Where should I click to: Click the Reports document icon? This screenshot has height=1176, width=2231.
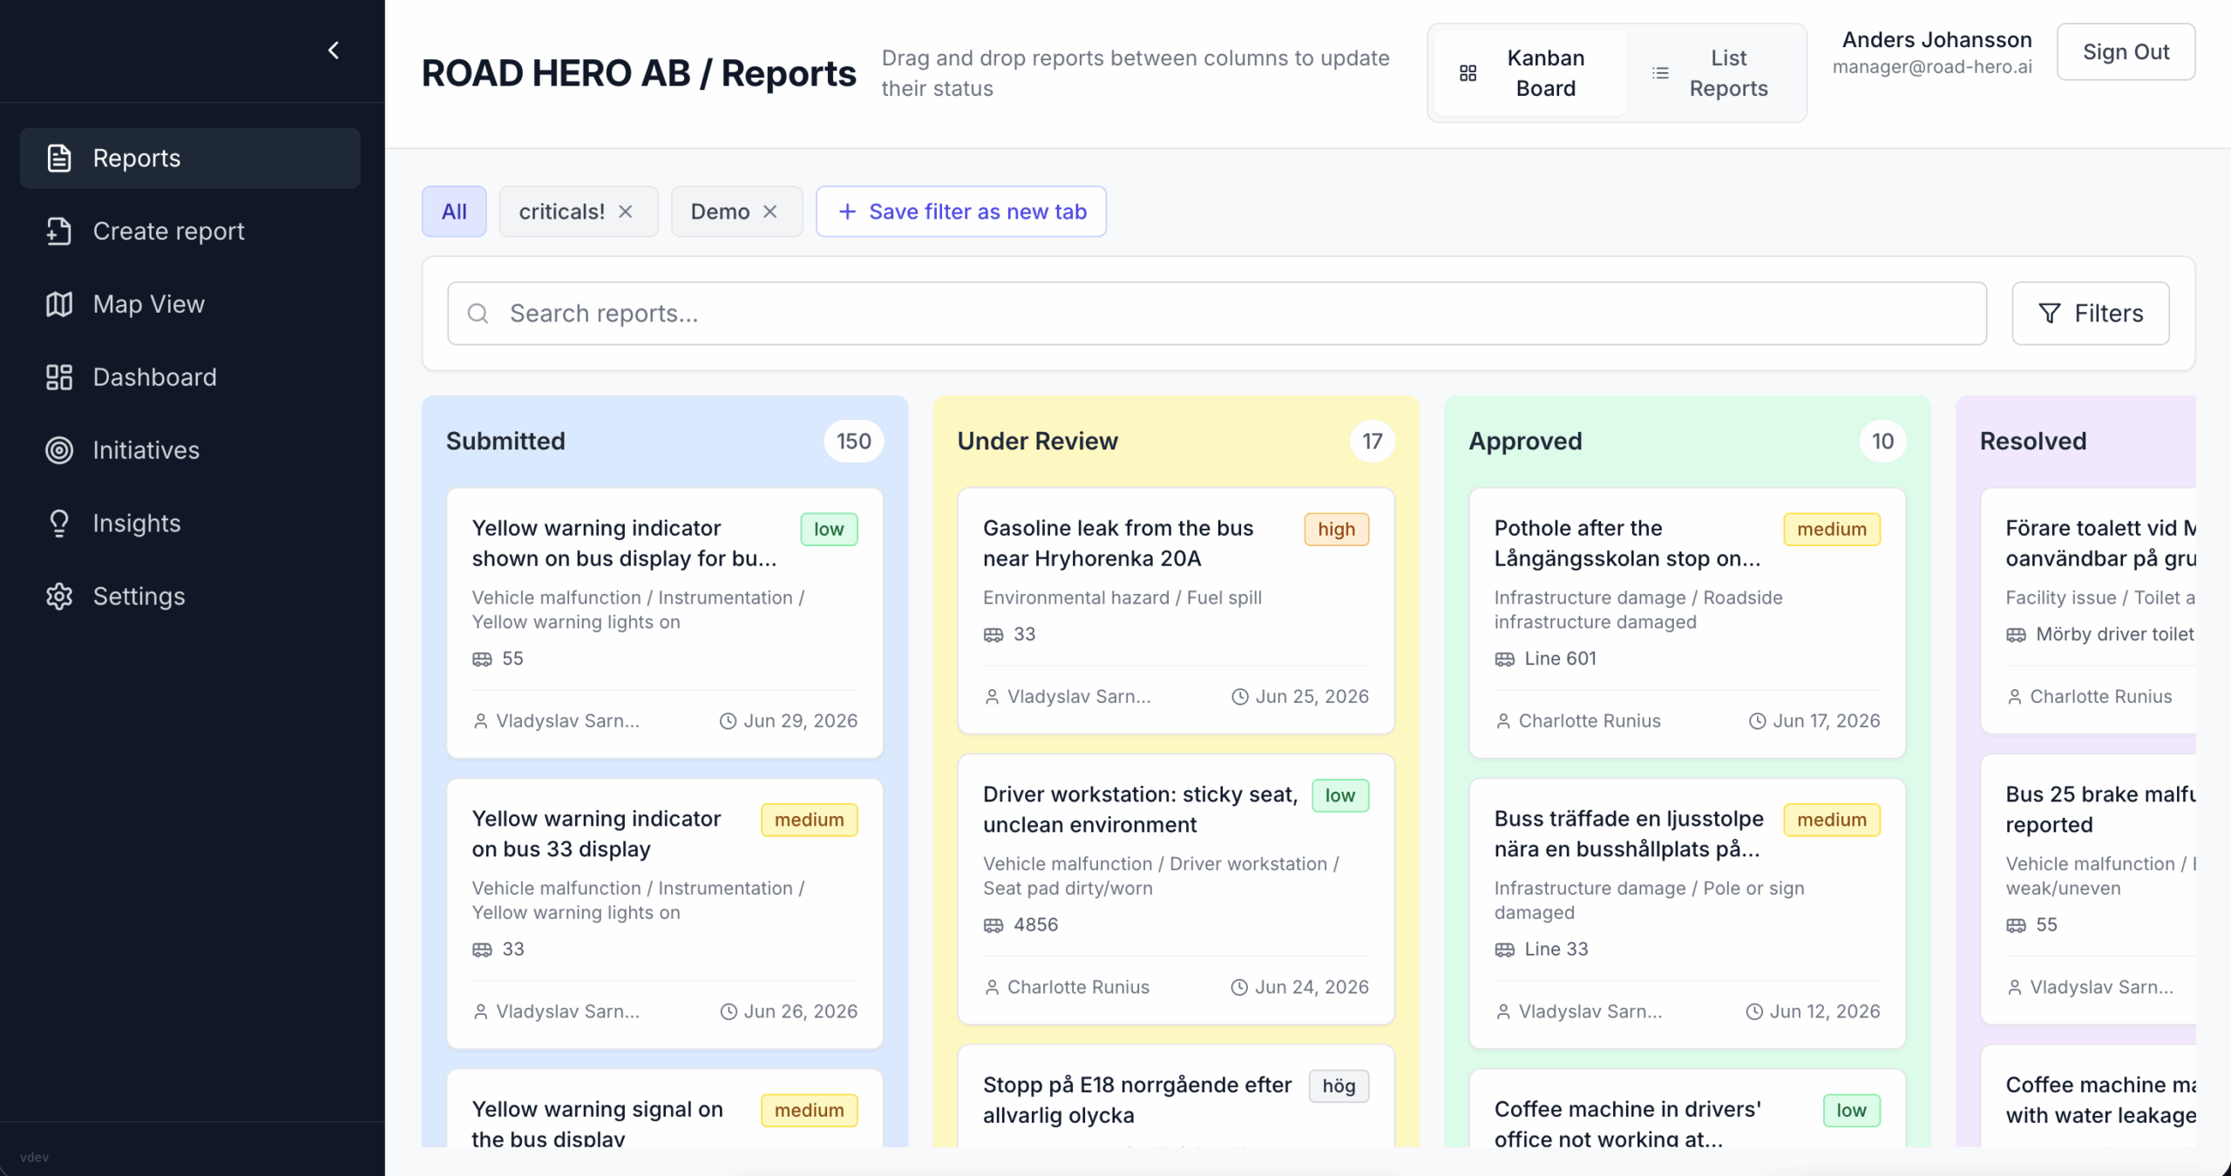pyautogui.click(x=59, y=158)
